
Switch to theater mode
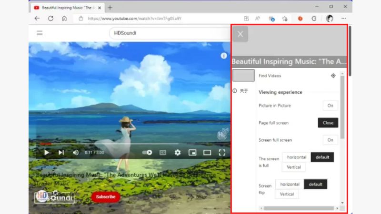coord(207,153)
